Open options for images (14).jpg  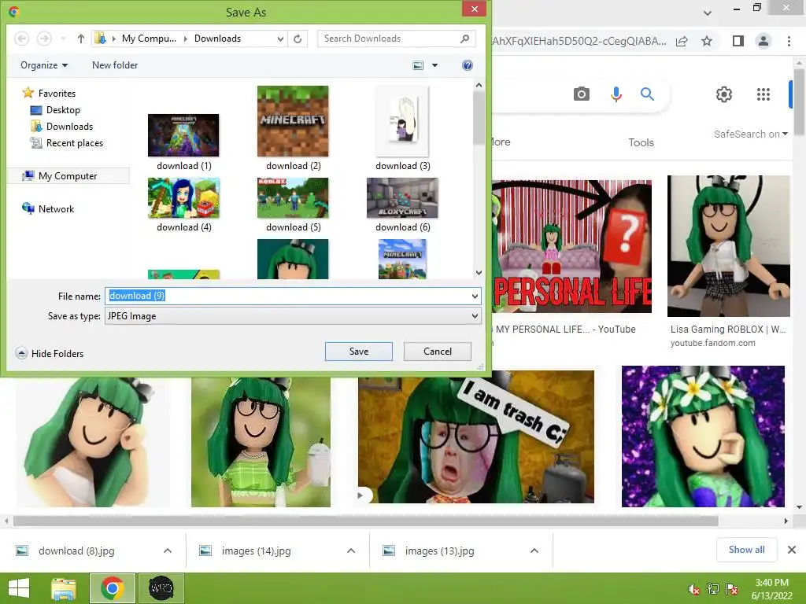pyautogui.click(x=351, y=551)
